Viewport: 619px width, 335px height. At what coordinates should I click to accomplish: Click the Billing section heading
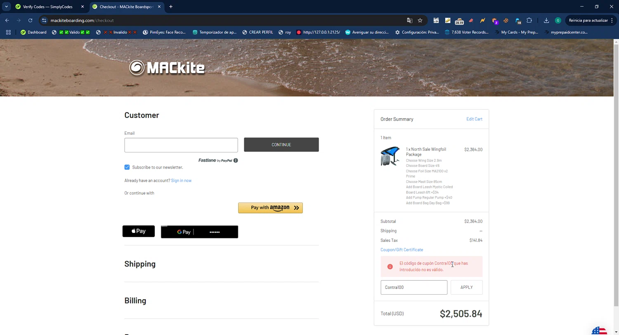click(135, 300)
